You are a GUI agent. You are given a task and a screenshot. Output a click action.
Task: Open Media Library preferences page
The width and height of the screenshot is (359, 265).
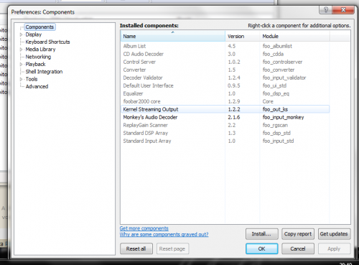[40, 50]
